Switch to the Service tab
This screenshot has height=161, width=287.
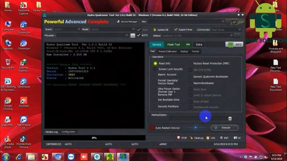157,44
